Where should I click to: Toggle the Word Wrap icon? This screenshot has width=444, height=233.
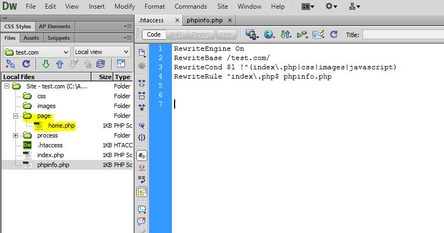coord(142,180)
